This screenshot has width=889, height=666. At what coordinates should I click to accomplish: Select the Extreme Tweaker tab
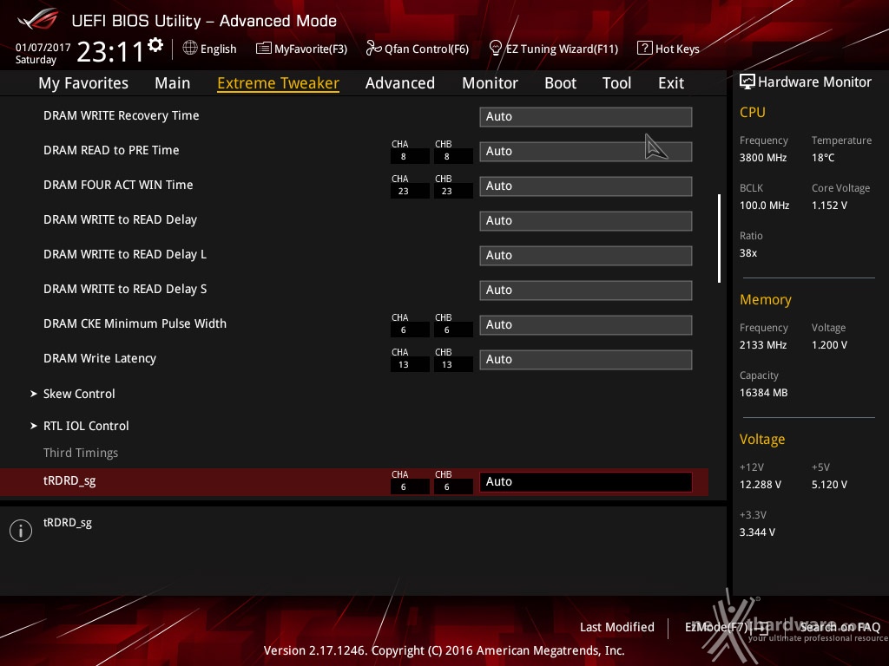279,83
